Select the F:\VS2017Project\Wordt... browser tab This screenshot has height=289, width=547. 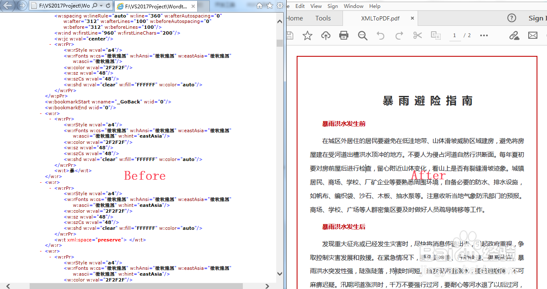155,6
